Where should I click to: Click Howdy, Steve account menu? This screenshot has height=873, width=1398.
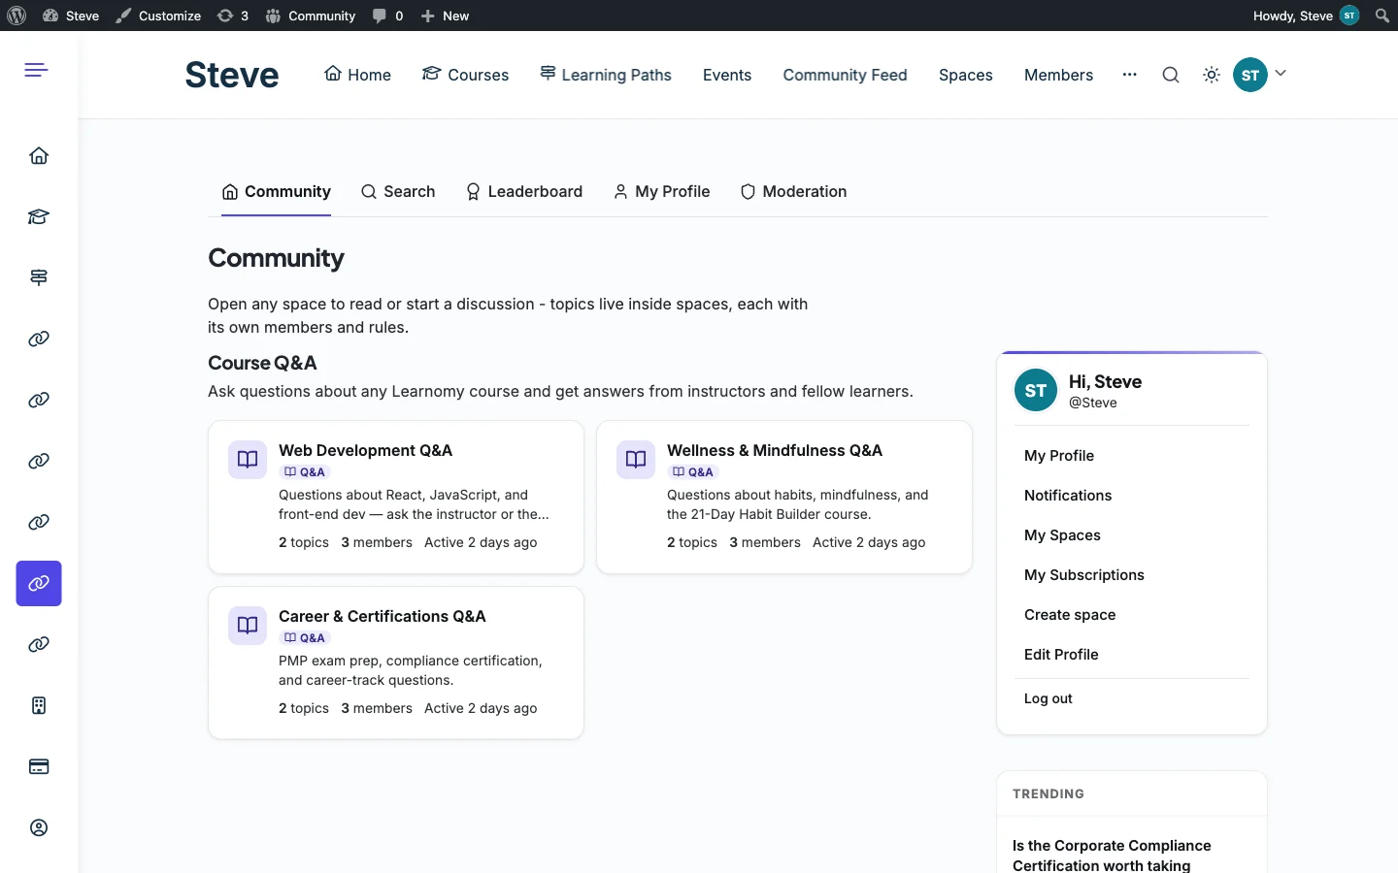pos(1306,16)
